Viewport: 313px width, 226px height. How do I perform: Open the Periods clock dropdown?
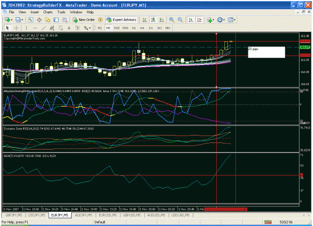(x=221, y=19)
